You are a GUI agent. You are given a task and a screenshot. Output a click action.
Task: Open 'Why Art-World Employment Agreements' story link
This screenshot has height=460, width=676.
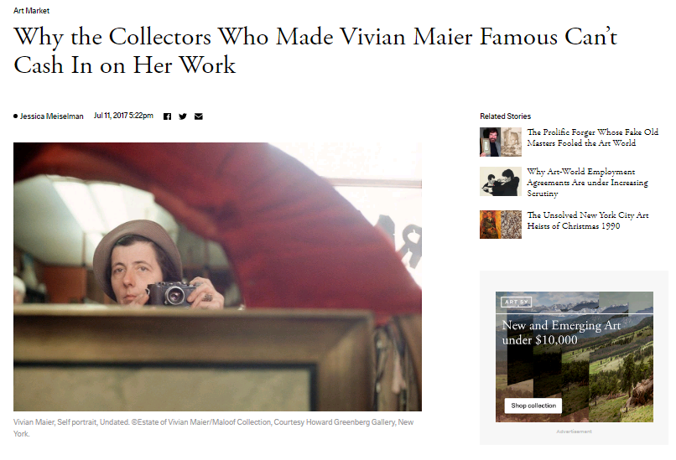(587, 182)
